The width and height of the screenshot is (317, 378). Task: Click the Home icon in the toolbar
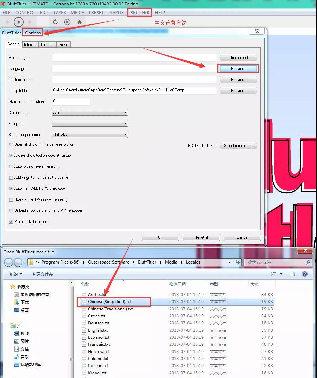point(80,22)
